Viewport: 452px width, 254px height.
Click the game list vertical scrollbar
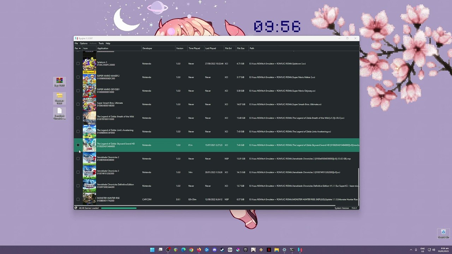click(x=358, y=187)
